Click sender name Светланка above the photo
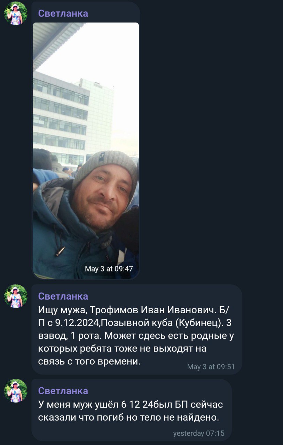This screenshot has width=283, height=445. coord(63,13)
